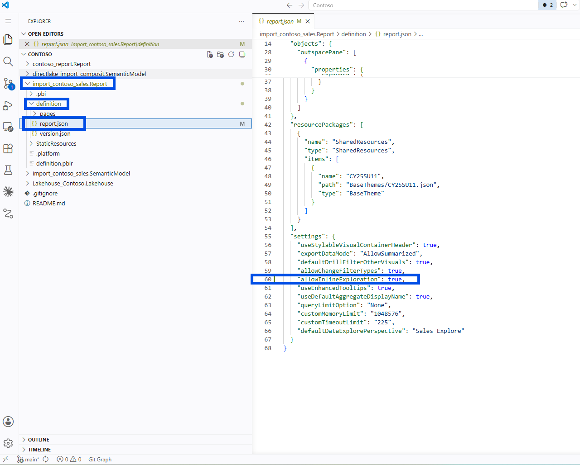
Task: Click New Folder icon in CONTOSO header
Action: (x=221, y=54)
